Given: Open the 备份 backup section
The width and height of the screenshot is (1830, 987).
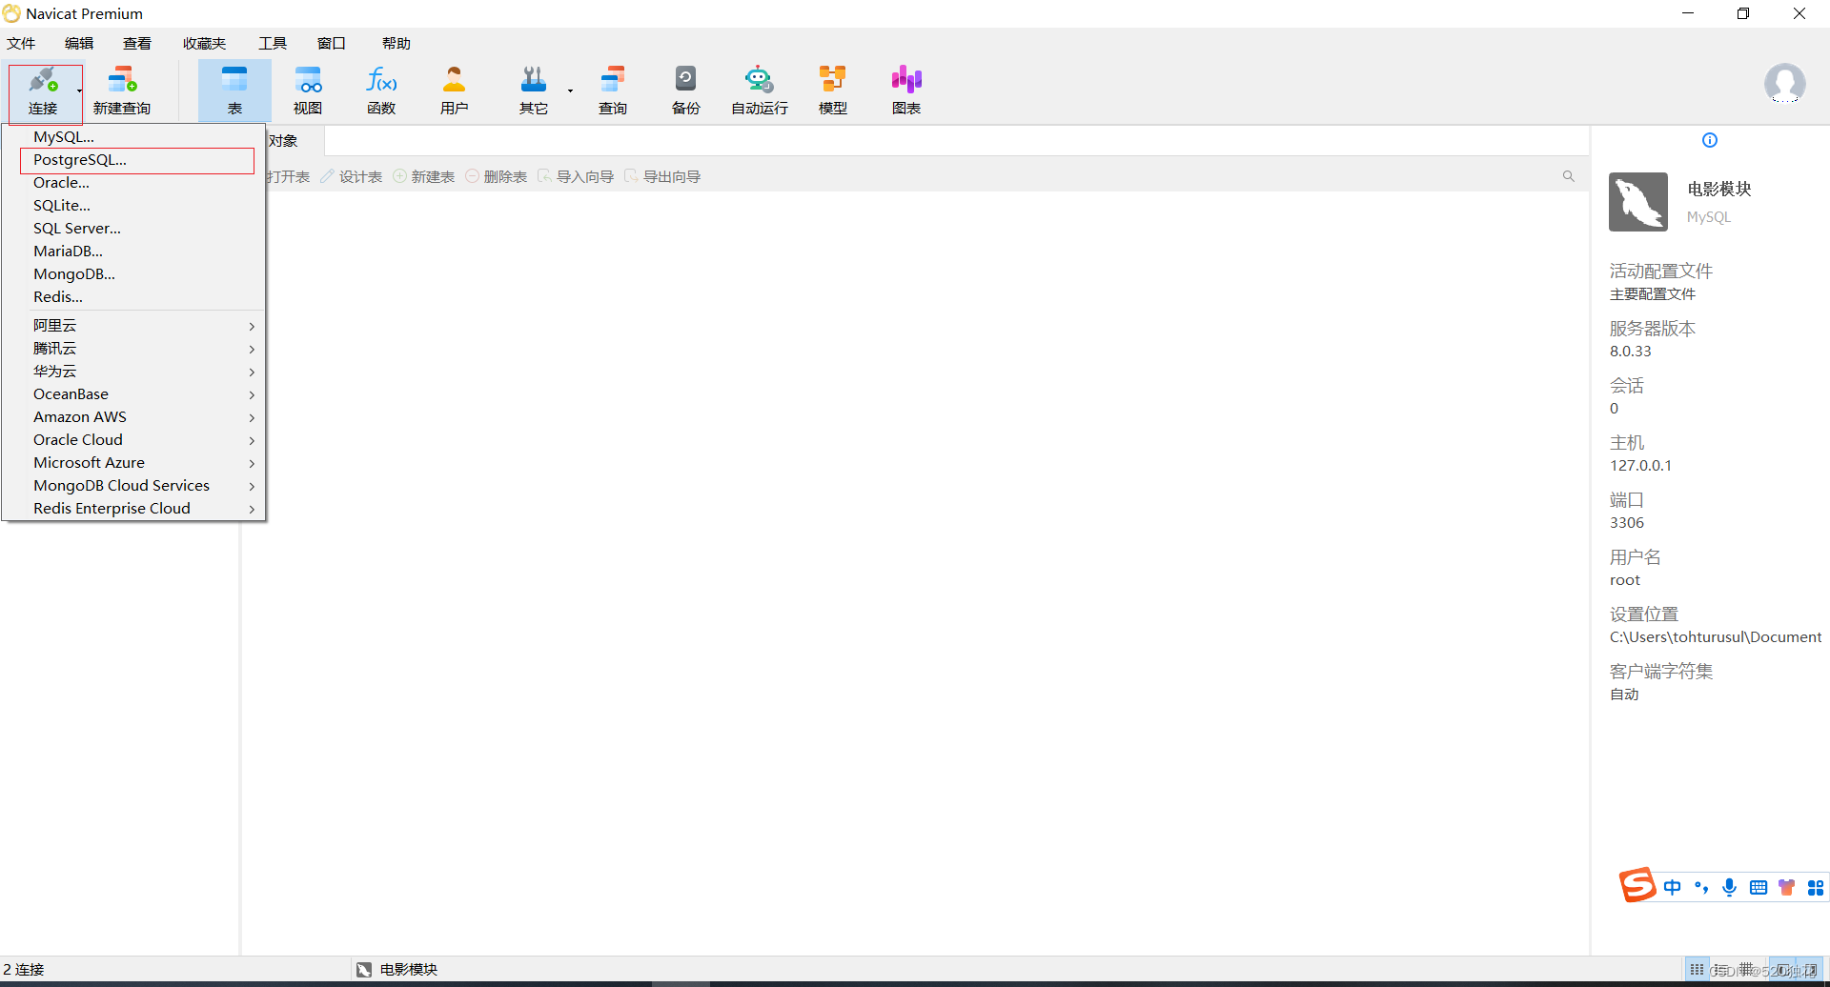Looking at the screenshot, I should coord(686,91).
